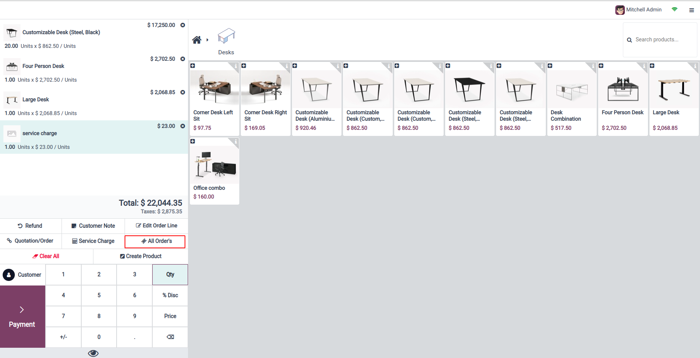
Task: View All Order's list
Action: click(x=155, y=241)
